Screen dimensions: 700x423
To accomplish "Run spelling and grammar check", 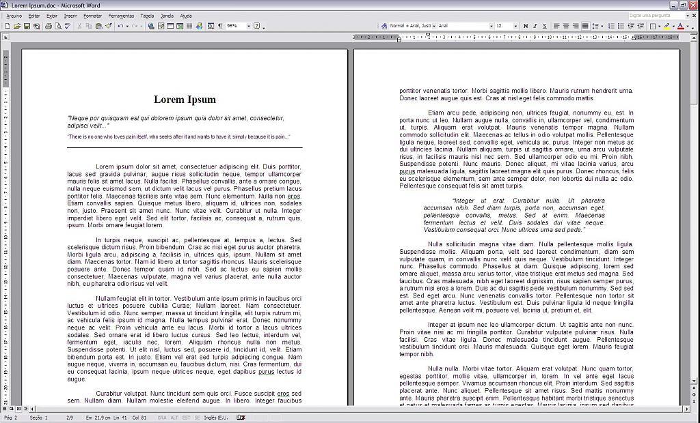I will (x=68, y=27).
